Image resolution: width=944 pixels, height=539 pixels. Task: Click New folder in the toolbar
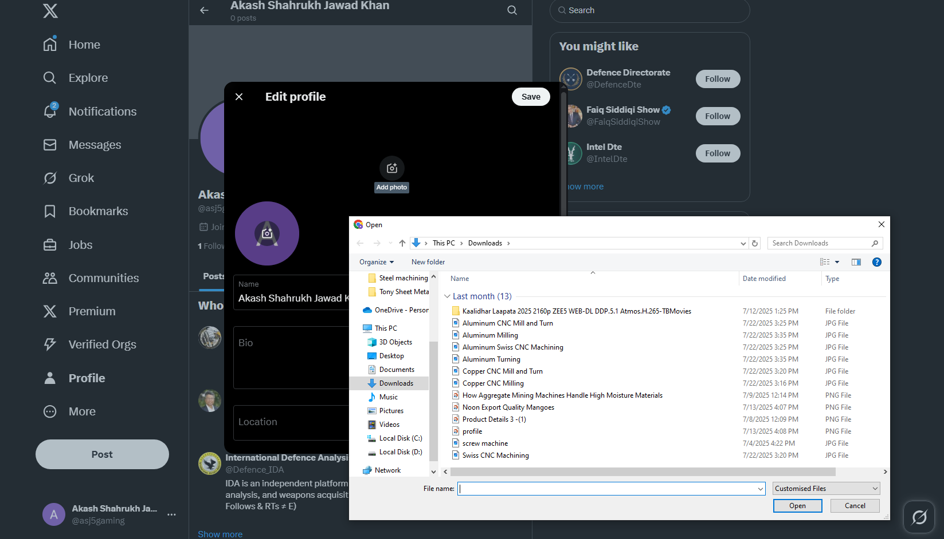click(x=428, y=262)
